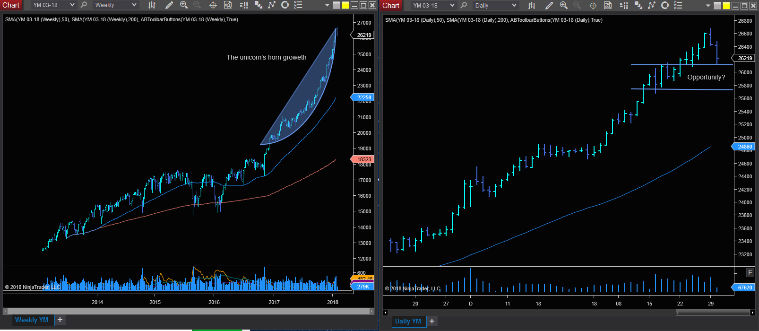Click left arrow of Daily chart scrollbar
Image resolution: width=759 pixels, height=331 pixels.
386,313
